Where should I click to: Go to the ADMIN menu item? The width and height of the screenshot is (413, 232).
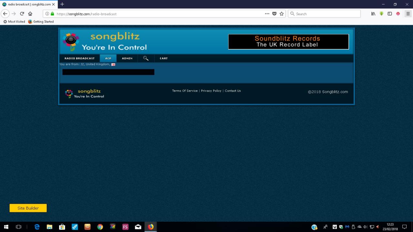click(127, 58)
